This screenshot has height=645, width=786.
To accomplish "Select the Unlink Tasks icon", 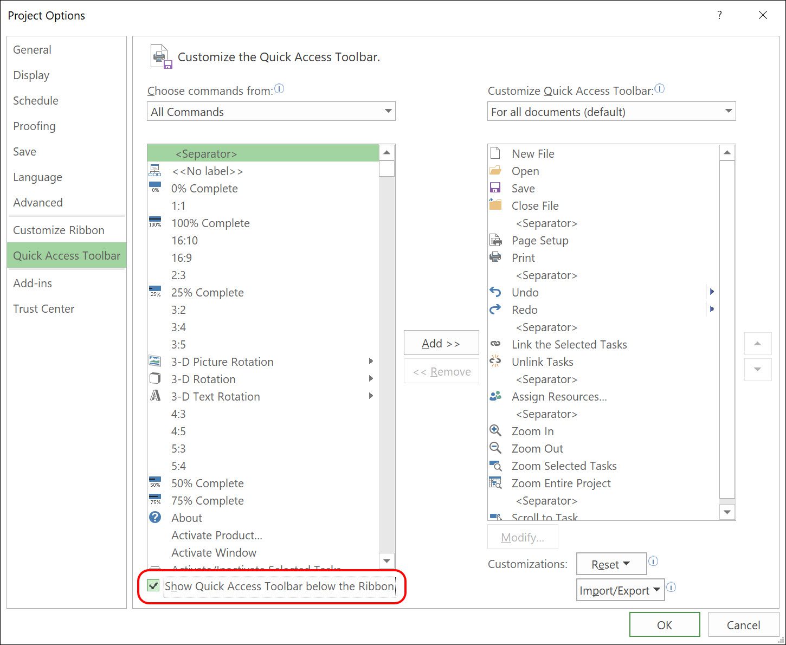I will (x=495, y=362).
